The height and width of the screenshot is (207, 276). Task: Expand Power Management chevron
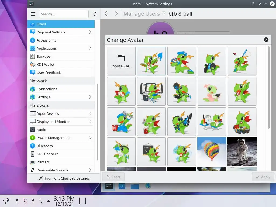tap(90, 138)
